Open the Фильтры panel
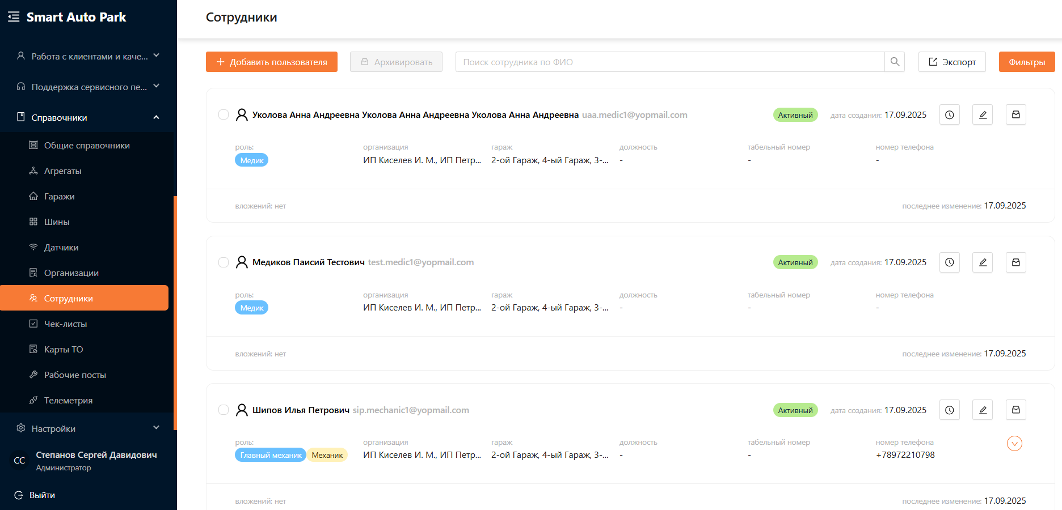The image size is (1062, 510). pos(1026,62)
